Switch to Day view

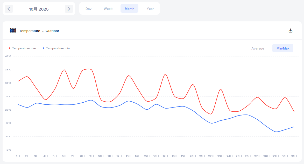point(88,9)
